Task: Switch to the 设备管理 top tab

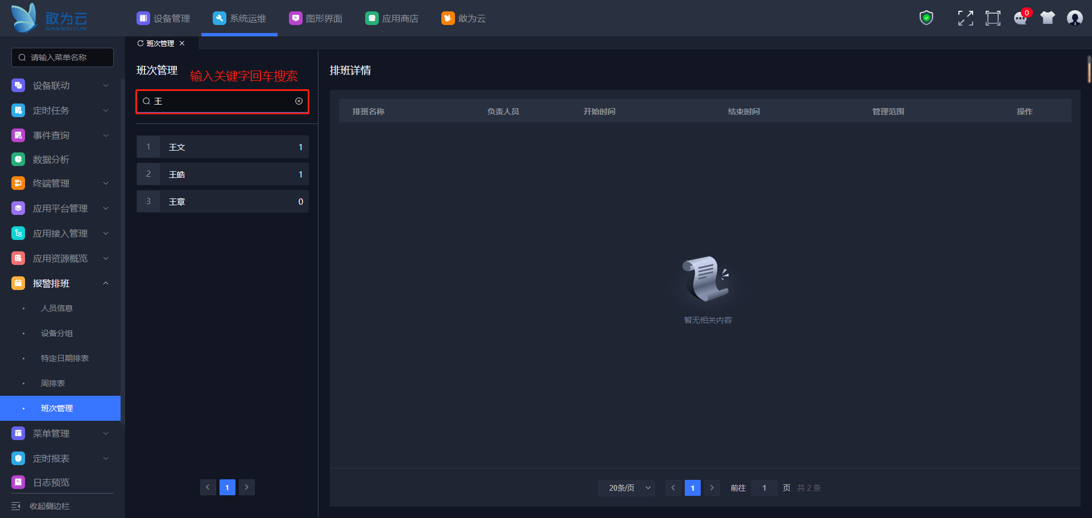Action: [163, 18]
